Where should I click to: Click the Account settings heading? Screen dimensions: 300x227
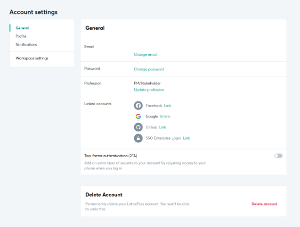(33, 12)
